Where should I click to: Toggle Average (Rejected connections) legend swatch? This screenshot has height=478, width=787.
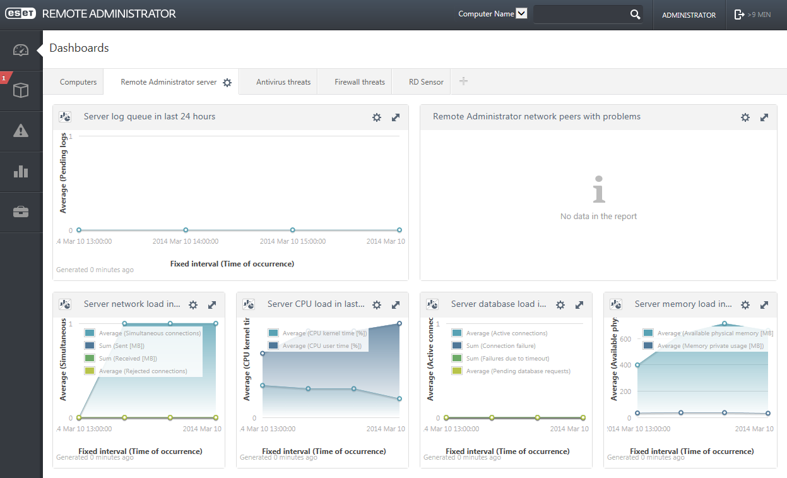point(89,371)
